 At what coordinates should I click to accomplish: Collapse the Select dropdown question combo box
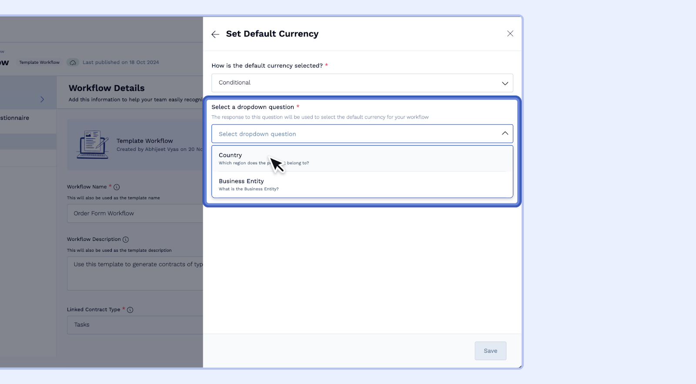(x=505, y=134)
